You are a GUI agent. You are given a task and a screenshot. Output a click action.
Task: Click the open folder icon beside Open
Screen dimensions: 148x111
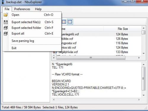[x=6, y=15]
